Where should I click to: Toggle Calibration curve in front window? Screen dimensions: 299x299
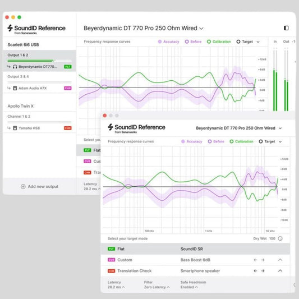point(242,141)
